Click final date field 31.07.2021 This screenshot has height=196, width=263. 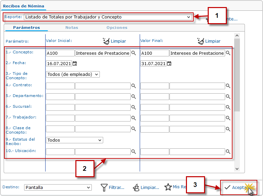(x=153, y=64)
